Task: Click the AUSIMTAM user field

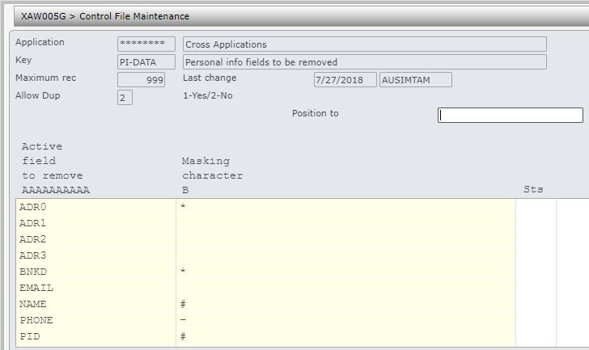Action: click(415, 80)
